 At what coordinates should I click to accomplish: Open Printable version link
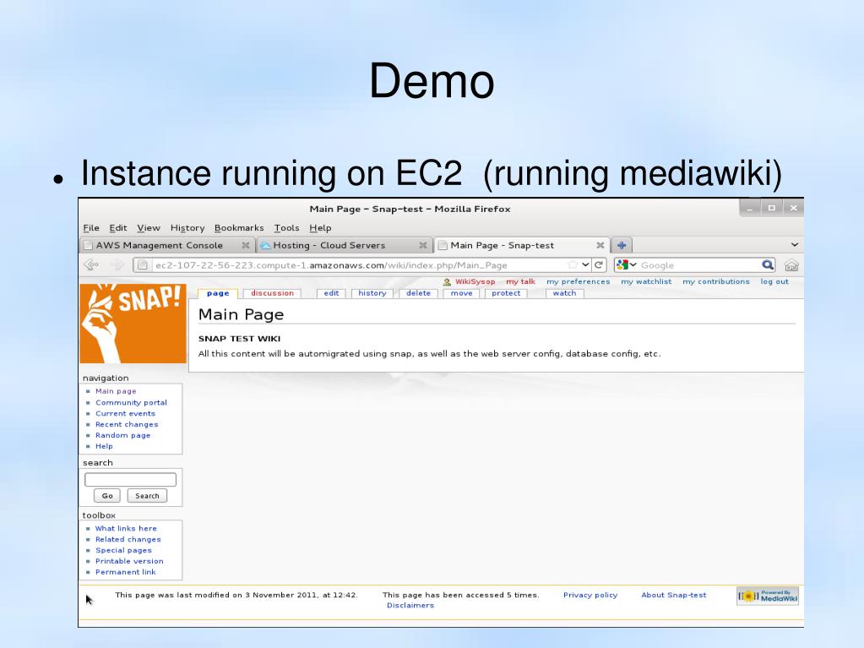pyautogui.click(x=129, y=561)
